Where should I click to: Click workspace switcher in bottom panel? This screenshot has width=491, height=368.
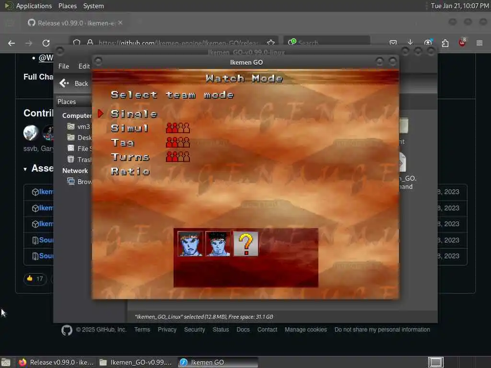(x=435, y=362)
